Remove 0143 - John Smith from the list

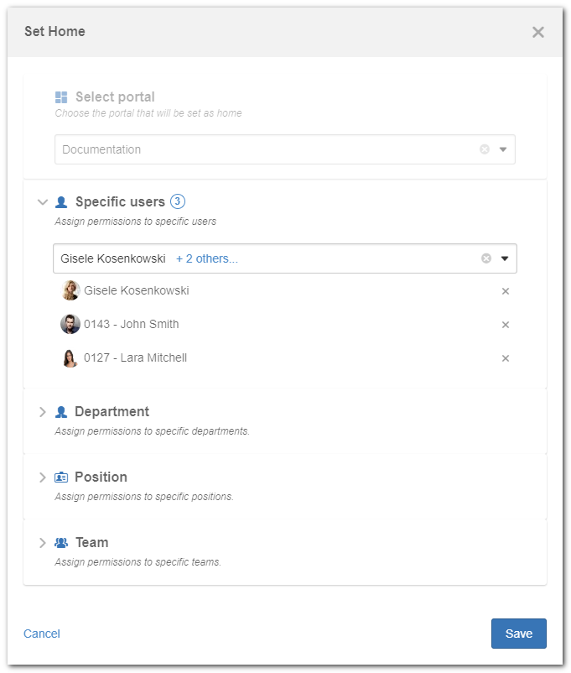click(x=506, y=325)
